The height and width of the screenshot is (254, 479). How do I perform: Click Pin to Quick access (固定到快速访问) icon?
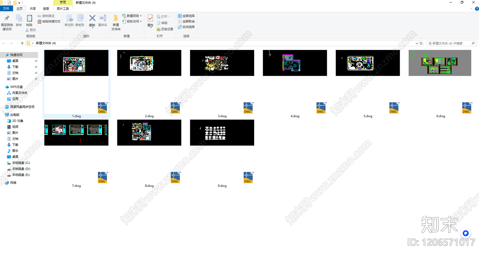point(7,19)
